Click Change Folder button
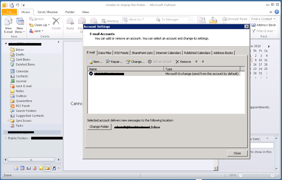 99,127
